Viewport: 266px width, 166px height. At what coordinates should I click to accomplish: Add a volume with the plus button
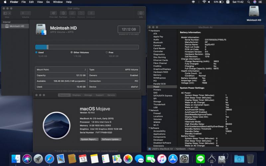click(23, 13)
